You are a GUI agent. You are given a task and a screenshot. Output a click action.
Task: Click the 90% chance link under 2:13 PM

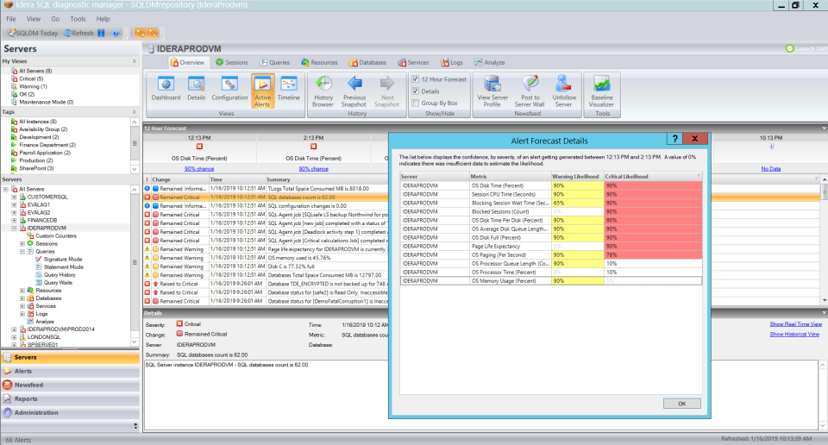[314, 169]
